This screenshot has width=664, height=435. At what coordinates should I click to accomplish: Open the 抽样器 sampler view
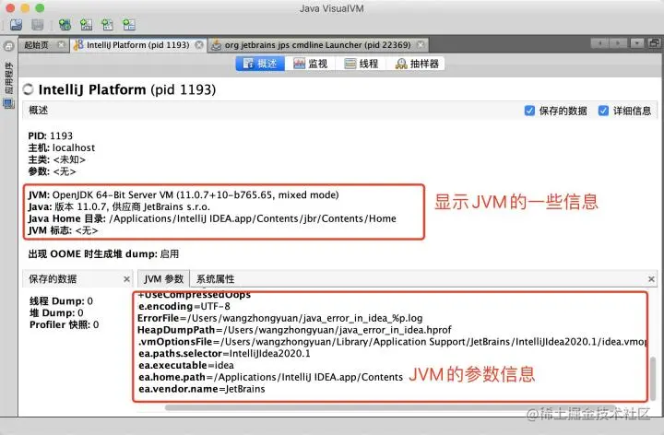[x=417, y=64]
